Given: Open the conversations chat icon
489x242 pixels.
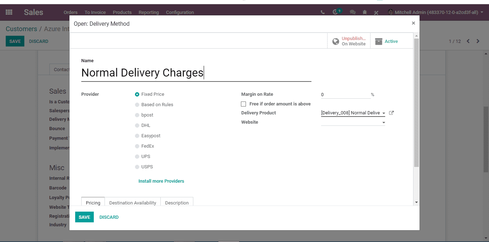Looking at the screenshot, I should (353, 12).
